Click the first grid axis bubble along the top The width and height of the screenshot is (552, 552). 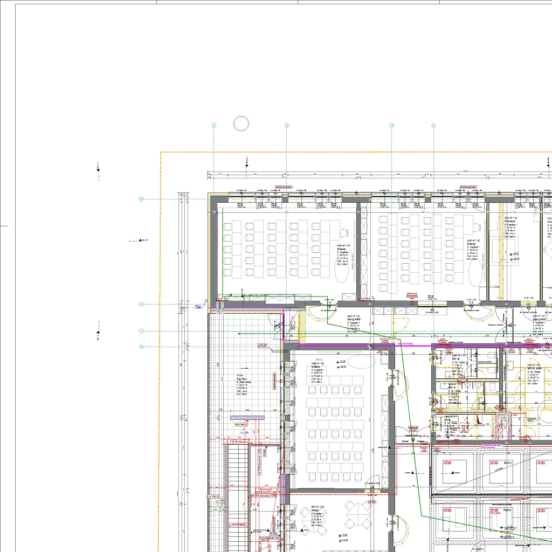[x=214, y=125]
